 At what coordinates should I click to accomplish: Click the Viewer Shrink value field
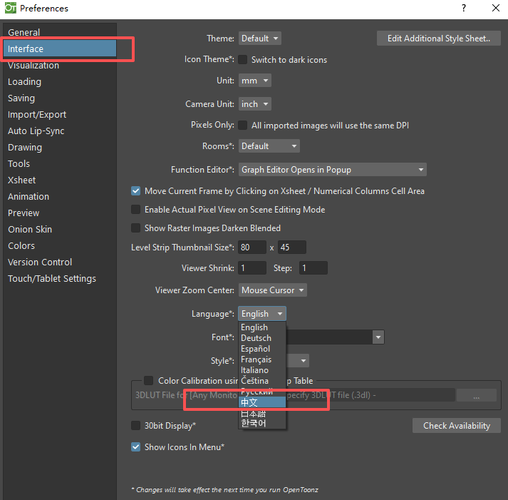coord(252,268)
